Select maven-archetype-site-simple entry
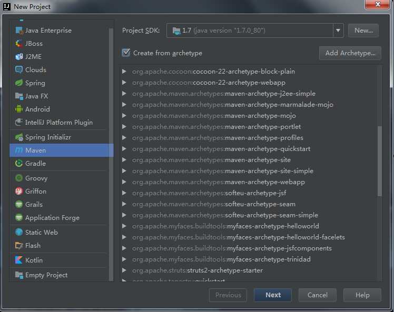 coord(223,171)
